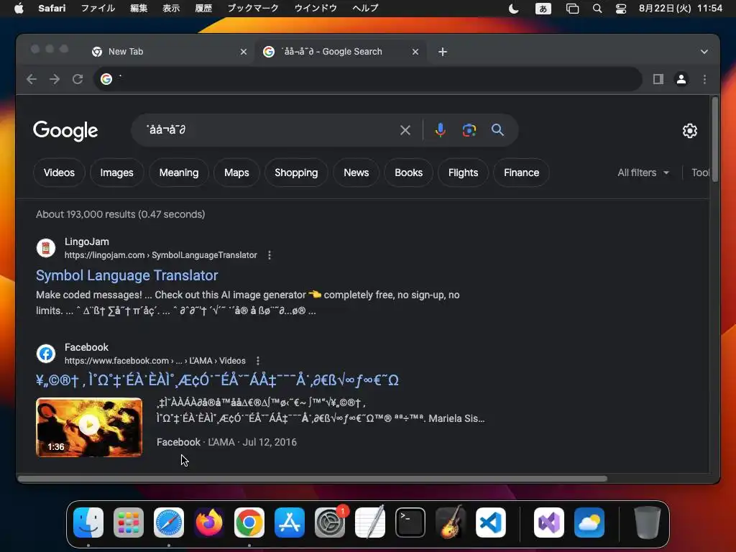The image size is (736, 552).
Task: Click the LingoJam site favicon
Action: pyautogui.click(x=46, y=248)
